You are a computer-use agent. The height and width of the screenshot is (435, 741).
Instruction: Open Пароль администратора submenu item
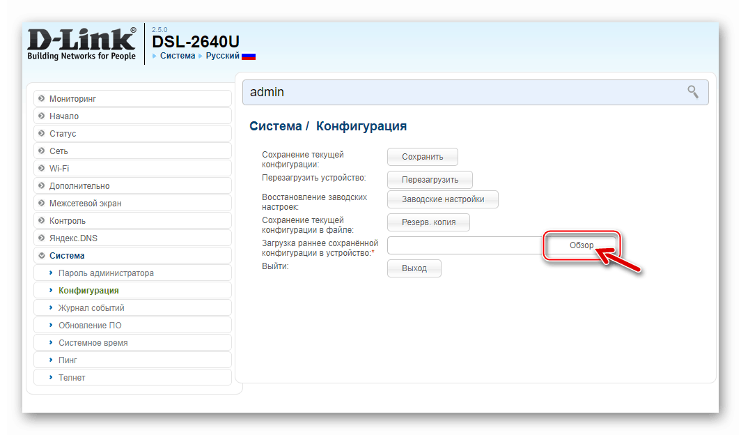pyautogui.click(x=132, y=273)
